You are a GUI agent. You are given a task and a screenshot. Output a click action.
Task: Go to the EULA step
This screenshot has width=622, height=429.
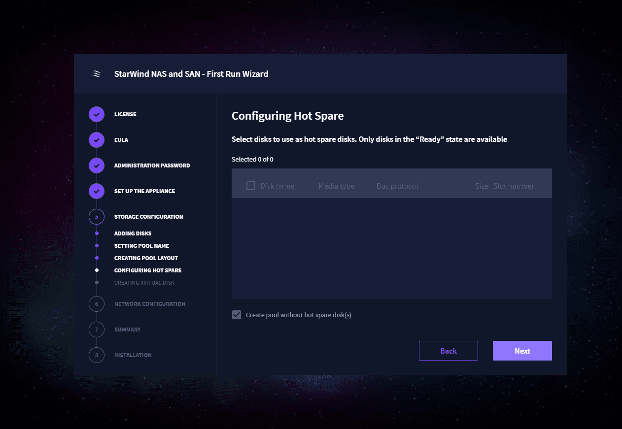coord(121,140)
